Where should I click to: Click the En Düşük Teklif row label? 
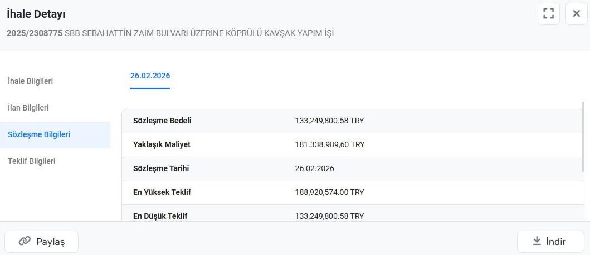pos(160,216)
